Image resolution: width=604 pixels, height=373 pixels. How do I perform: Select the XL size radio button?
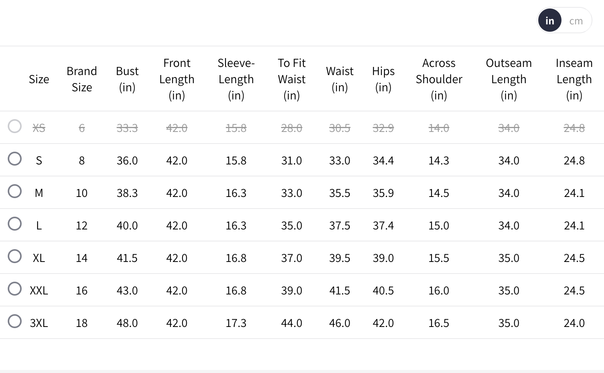pyautogui.click(x=15, y=256)
